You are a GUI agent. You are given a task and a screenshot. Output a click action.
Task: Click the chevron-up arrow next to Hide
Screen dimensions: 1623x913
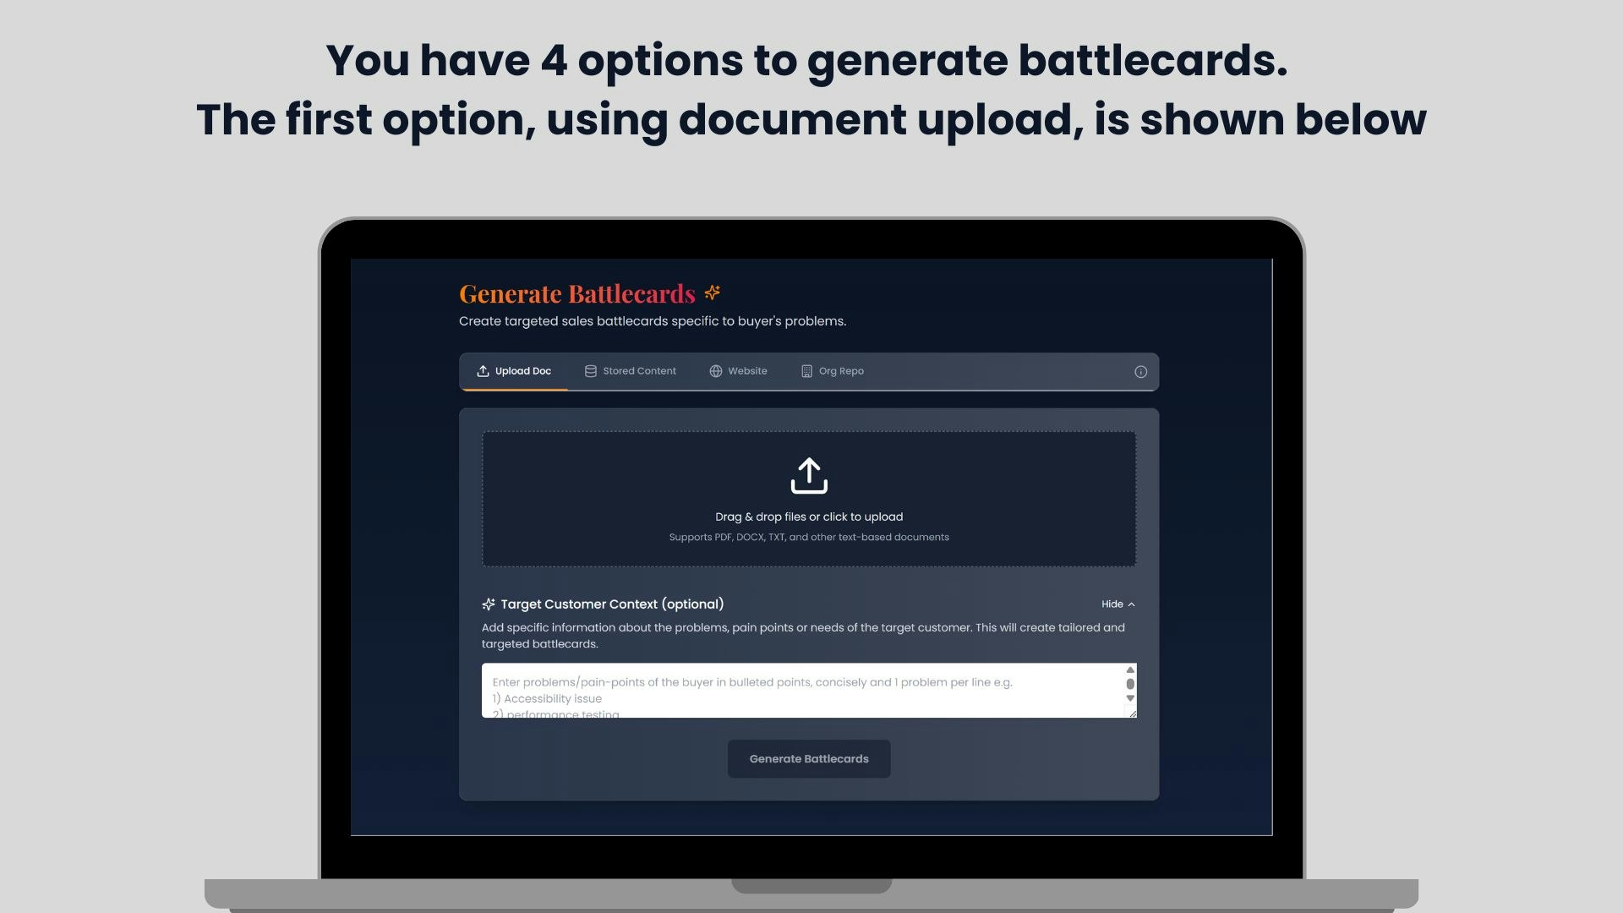pos(1132,604)
